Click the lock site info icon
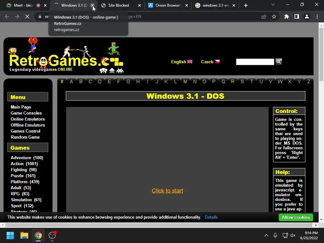324x243 pixels. (40, 16)
